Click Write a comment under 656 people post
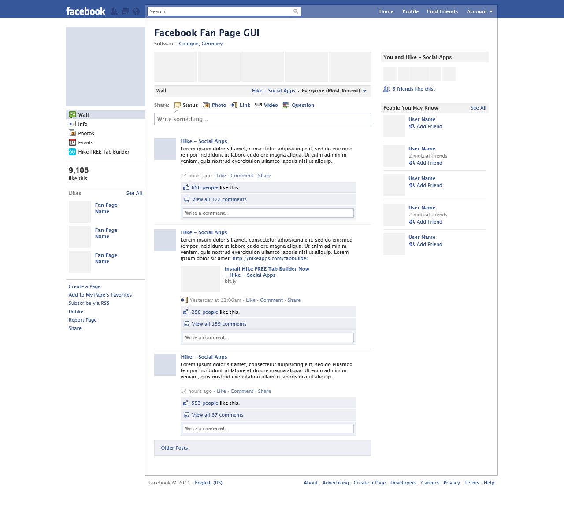564x506 pixels. [268, 213]
